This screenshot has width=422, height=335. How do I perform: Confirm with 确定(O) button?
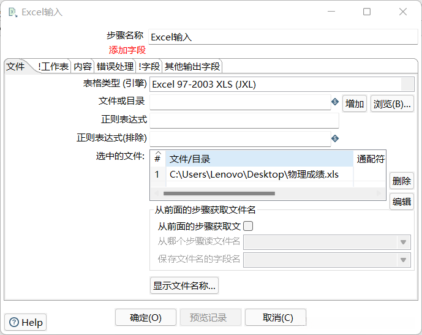146,317
